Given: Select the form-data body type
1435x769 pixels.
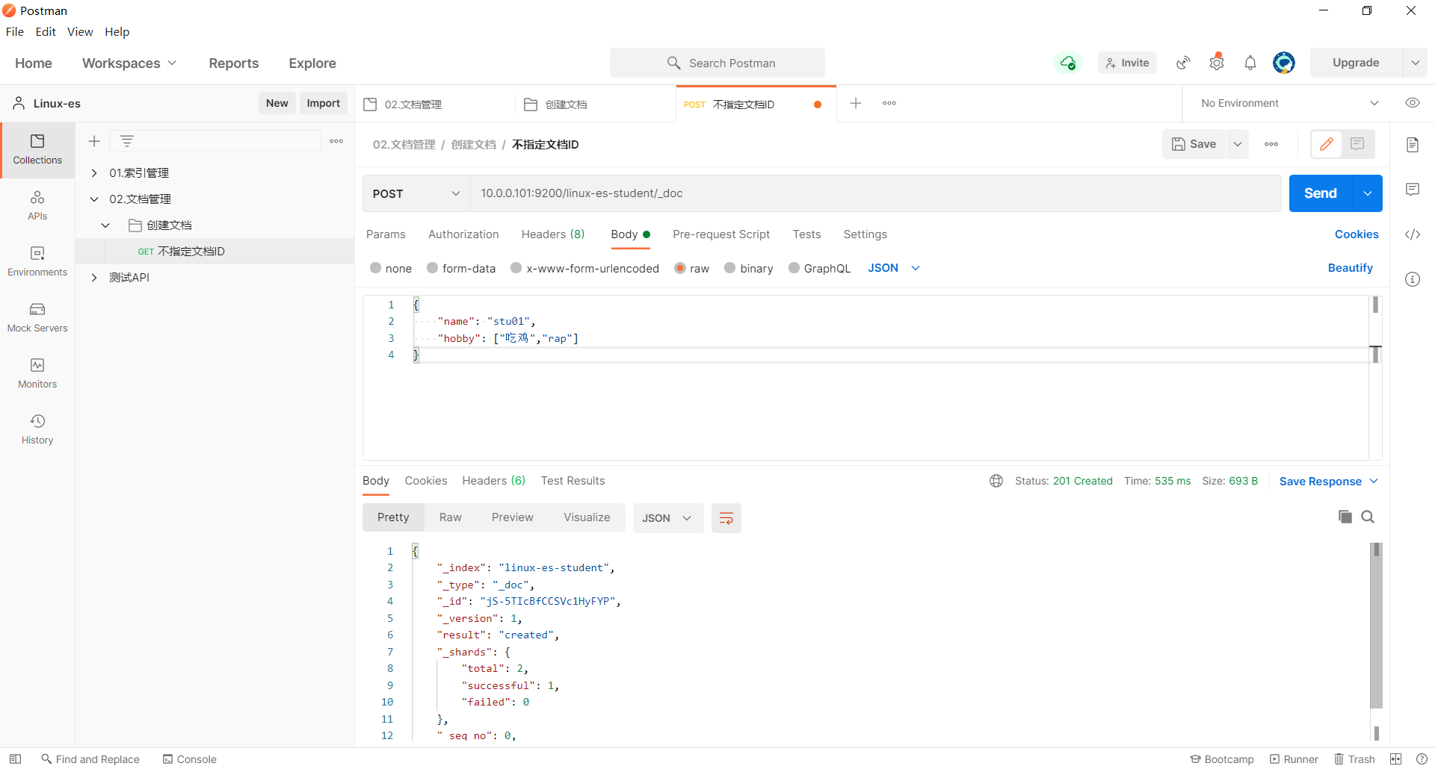Looking at the screenshot, I should pyautogui.click(x=433, y=268).
